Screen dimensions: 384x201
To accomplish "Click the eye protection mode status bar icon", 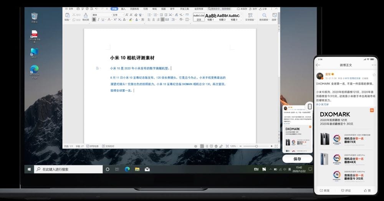I will click(x=196, y=146).
